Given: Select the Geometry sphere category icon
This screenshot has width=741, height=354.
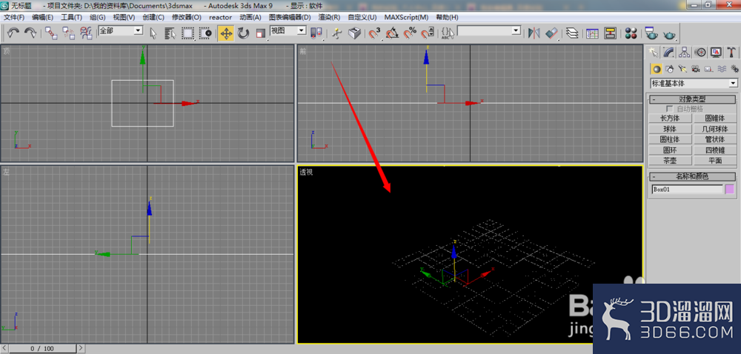Looking at the screenshot, I should 657,69.
